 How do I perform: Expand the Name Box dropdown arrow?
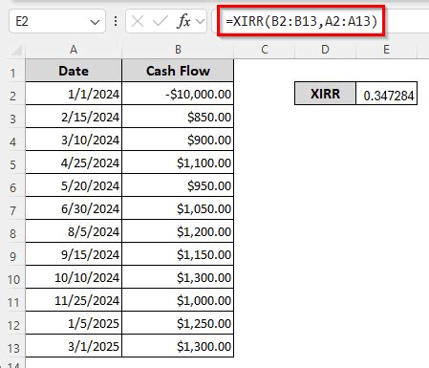point(95,22)
